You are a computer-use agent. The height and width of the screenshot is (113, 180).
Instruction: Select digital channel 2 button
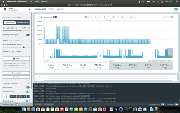point(11,96)
